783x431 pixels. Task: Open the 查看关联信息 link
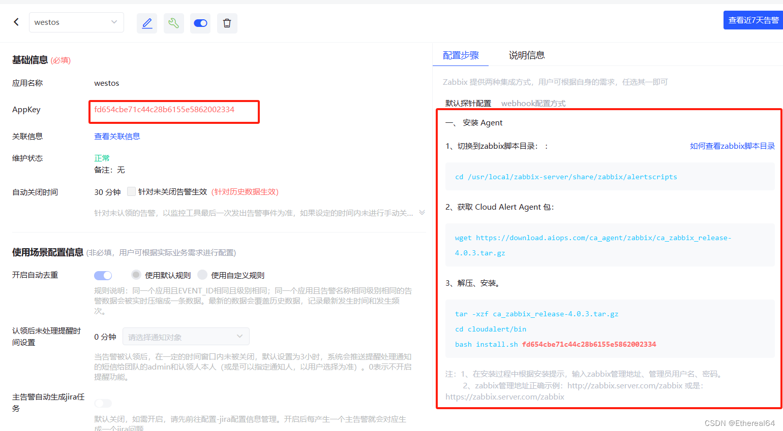pyautogui.click(x=117, y=136)
